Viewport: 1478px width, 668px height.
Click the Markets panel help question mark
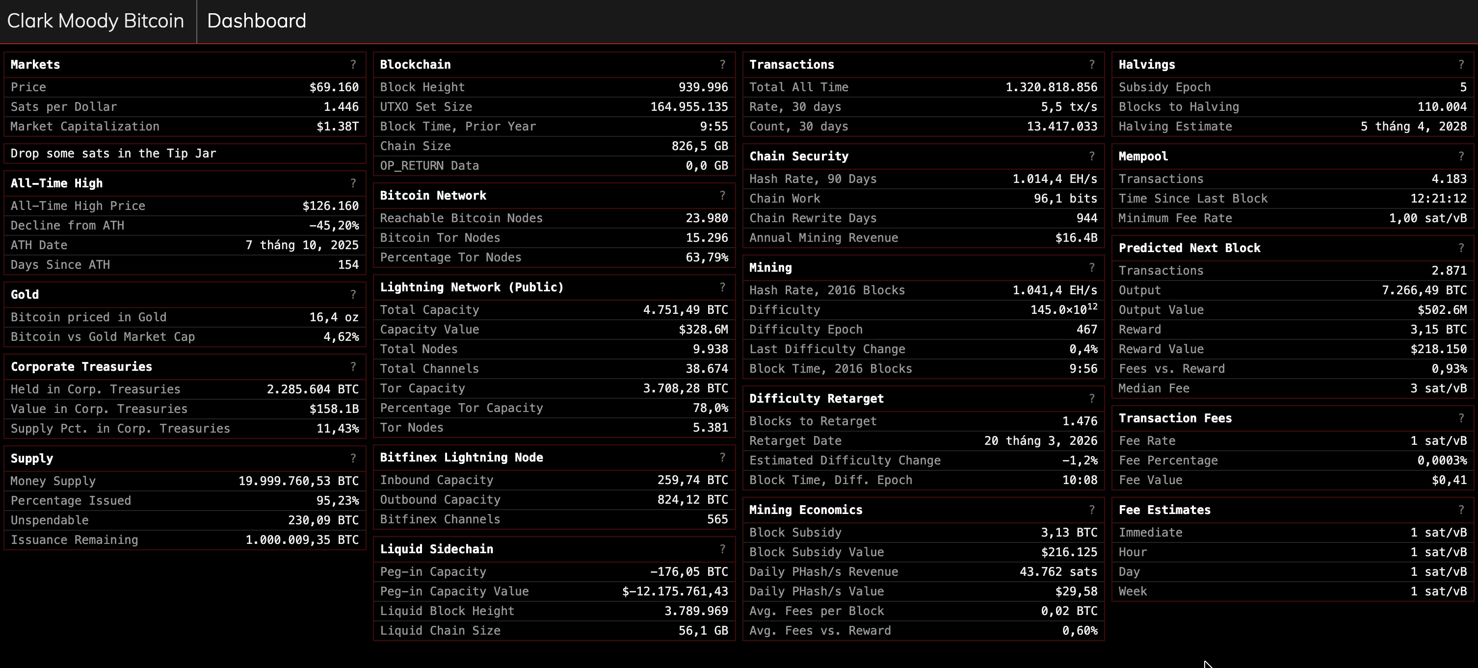(x=353, y=64)
